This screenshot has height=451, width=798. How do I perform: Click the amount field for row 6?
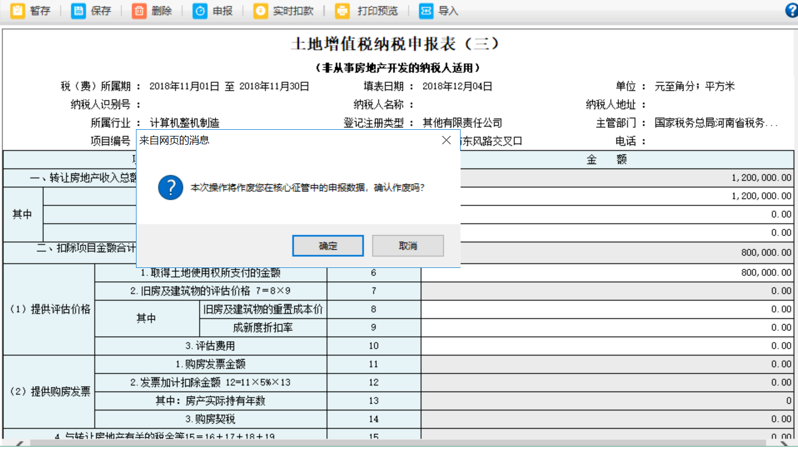point(607,272)
